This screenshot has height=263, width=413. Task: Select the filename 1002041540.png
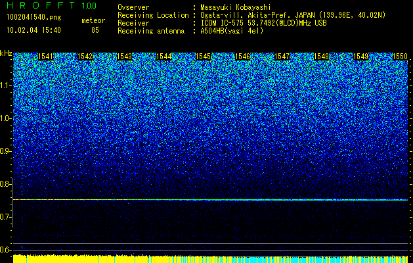pos(34,18)
